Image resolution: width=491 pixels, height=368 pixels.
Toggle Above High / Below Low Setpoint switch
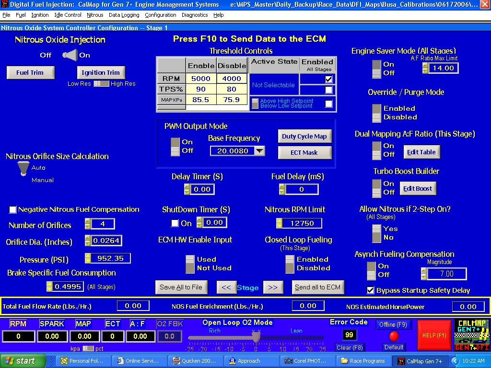click(x=255, y=103)
